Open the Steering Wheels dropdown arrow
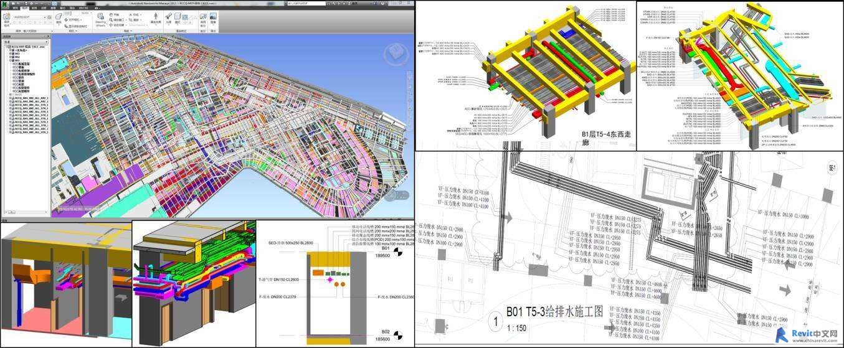This screenshot has width=844, height=348. [107, 24]
